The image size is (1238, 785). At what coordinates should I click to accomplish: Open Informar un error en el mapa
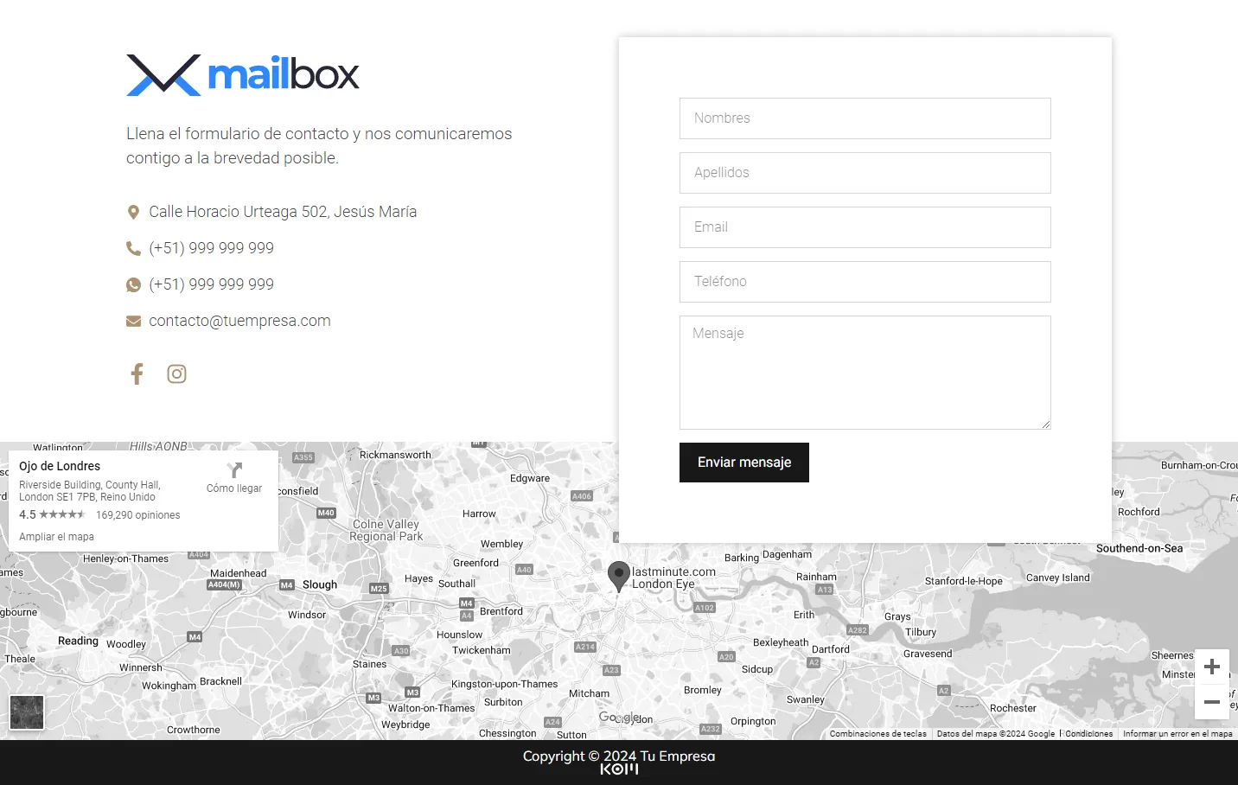click(x=1177, y=734)
